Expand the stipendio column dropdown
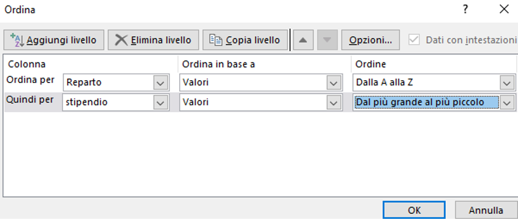The height and width of the screenshot is (220, 518). 161,103
